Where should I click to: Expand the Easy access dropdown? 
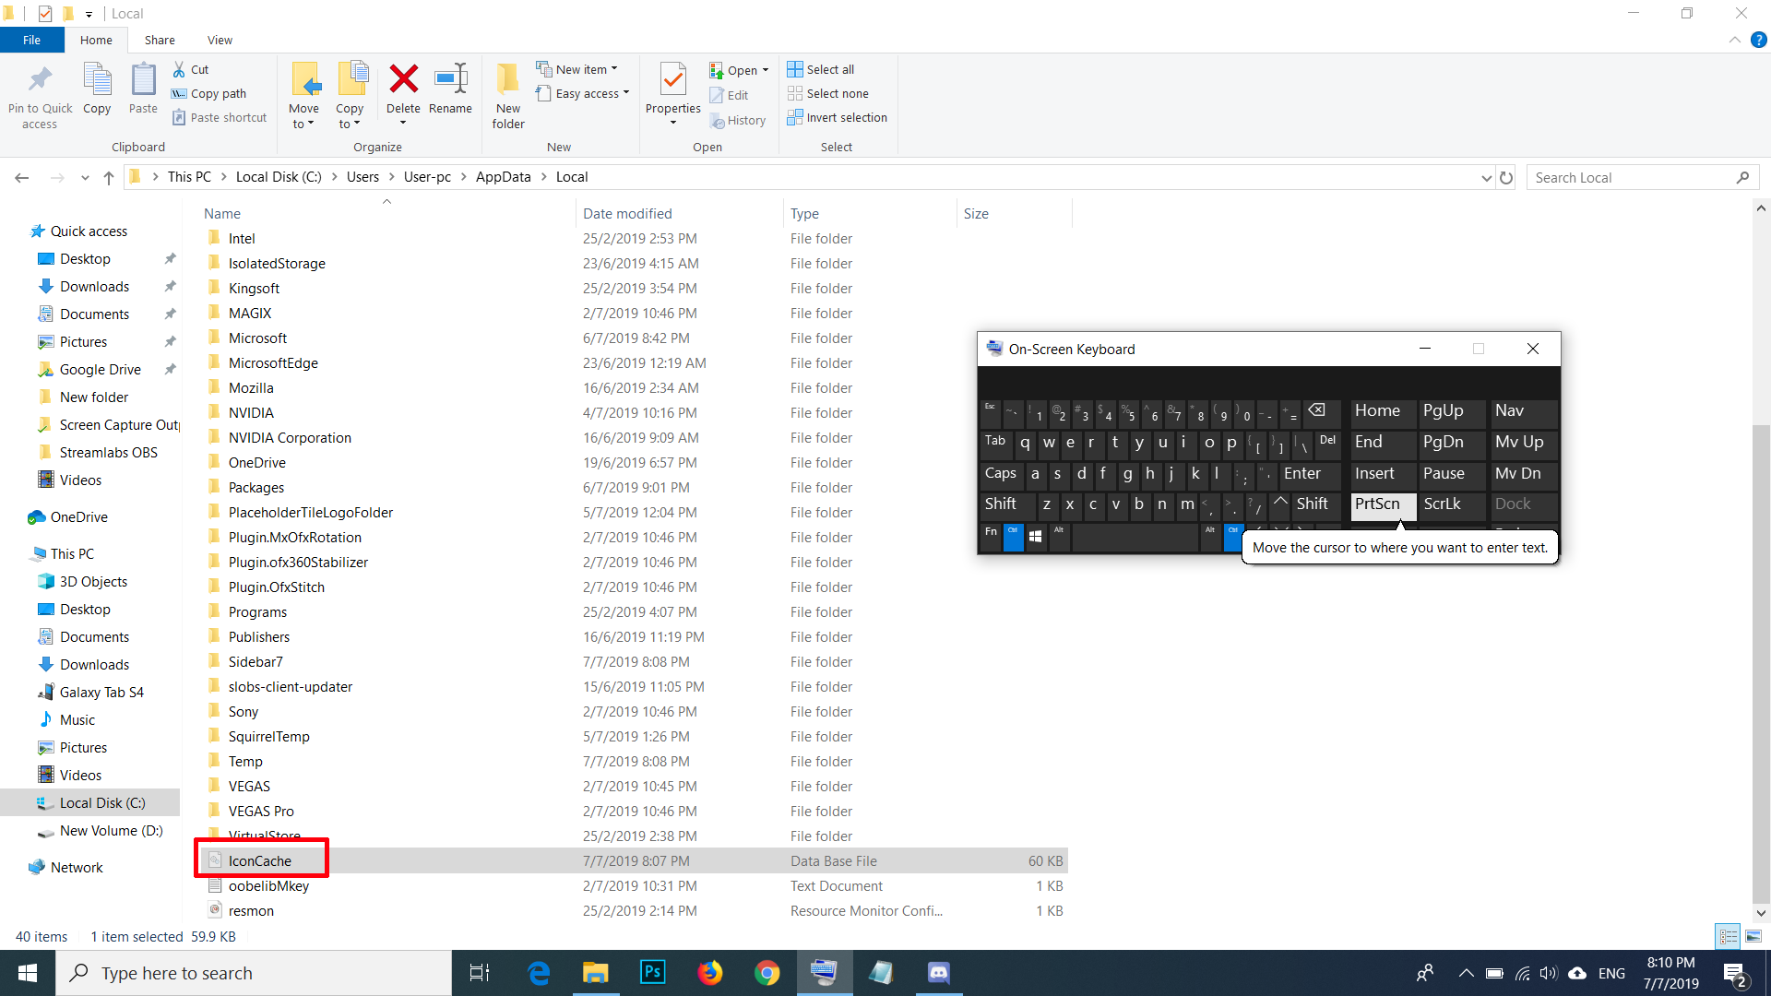(583, 93)
